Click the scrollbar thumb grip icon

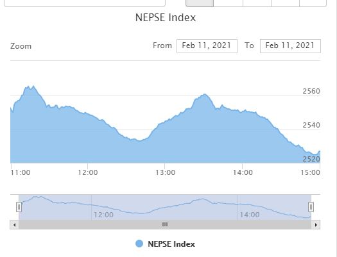(165, 224)
